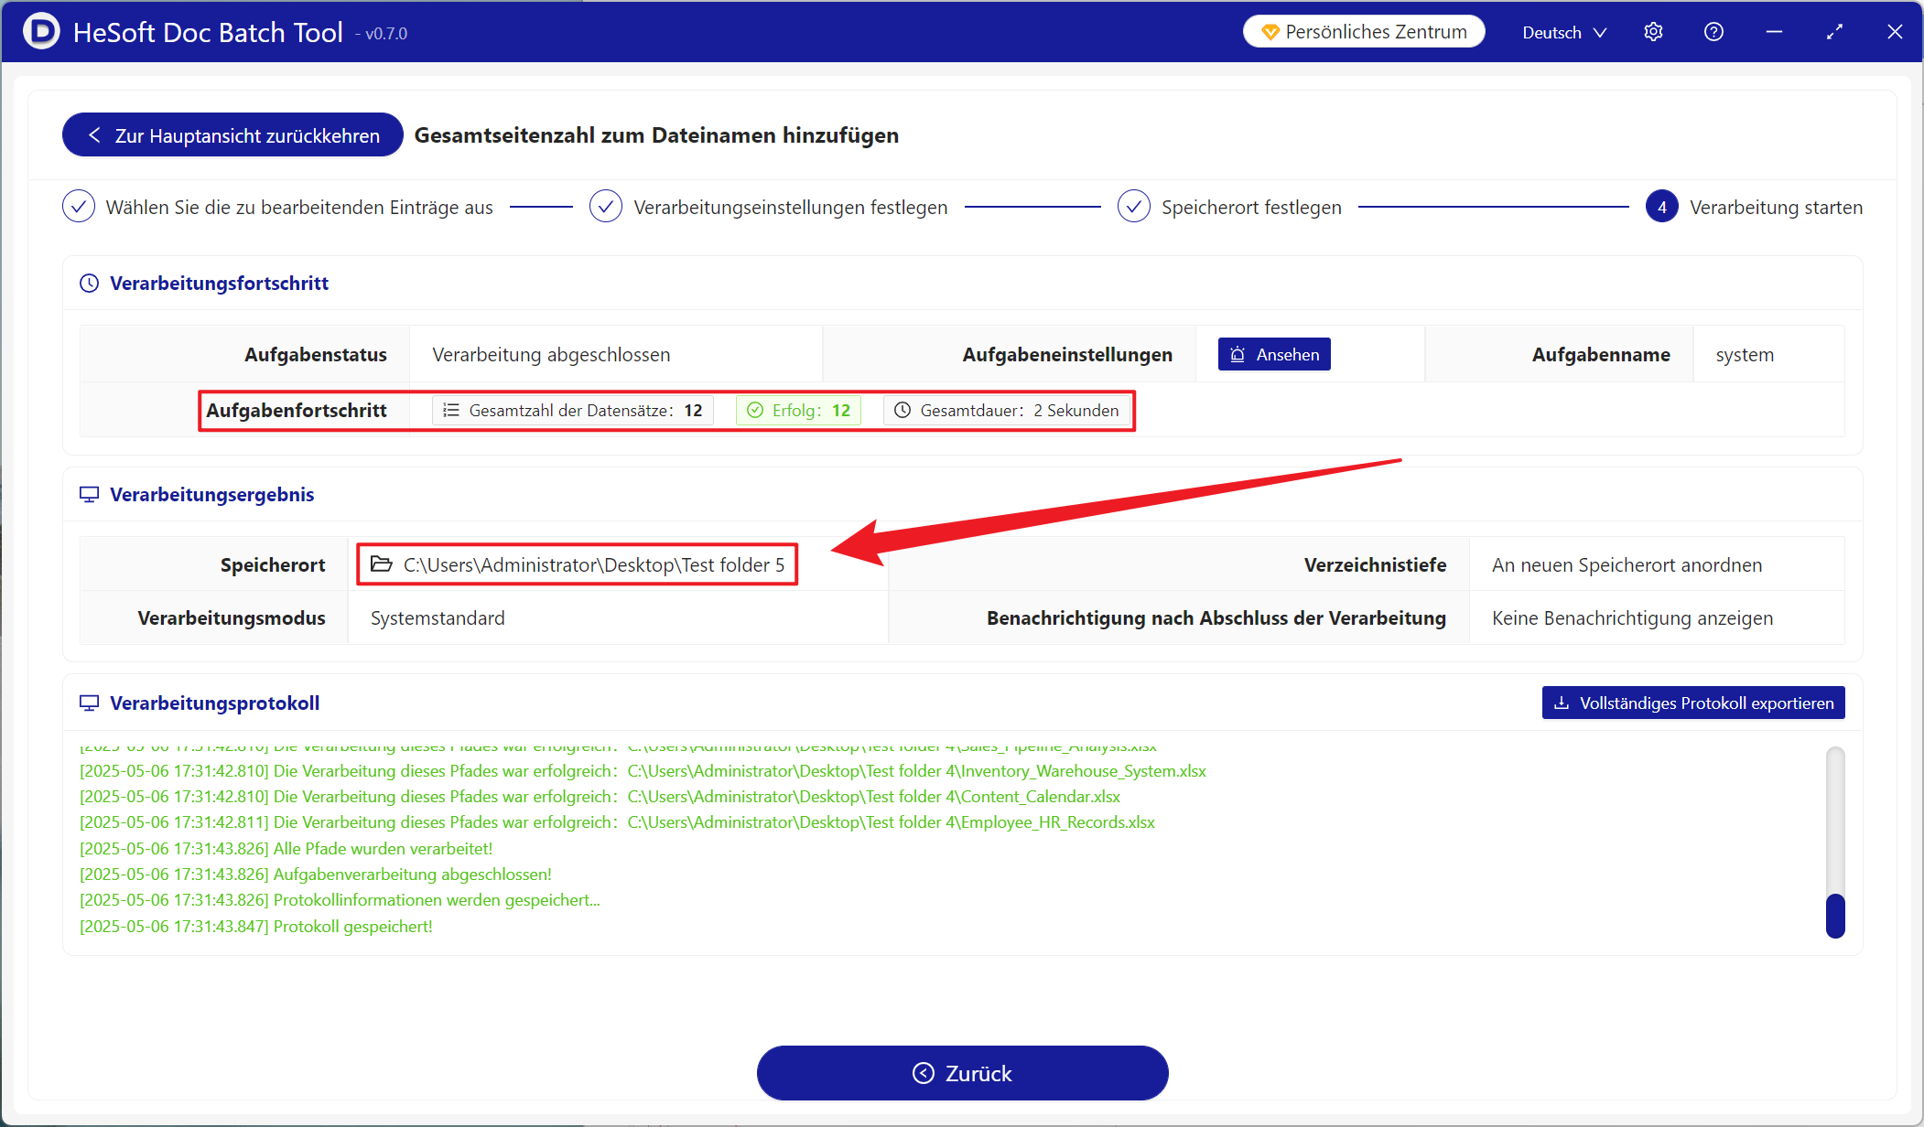Click the HeSoft app logo icon
Image resolution: width=1924 pixels, height=1127 pixels.
[x=41, y=32]
